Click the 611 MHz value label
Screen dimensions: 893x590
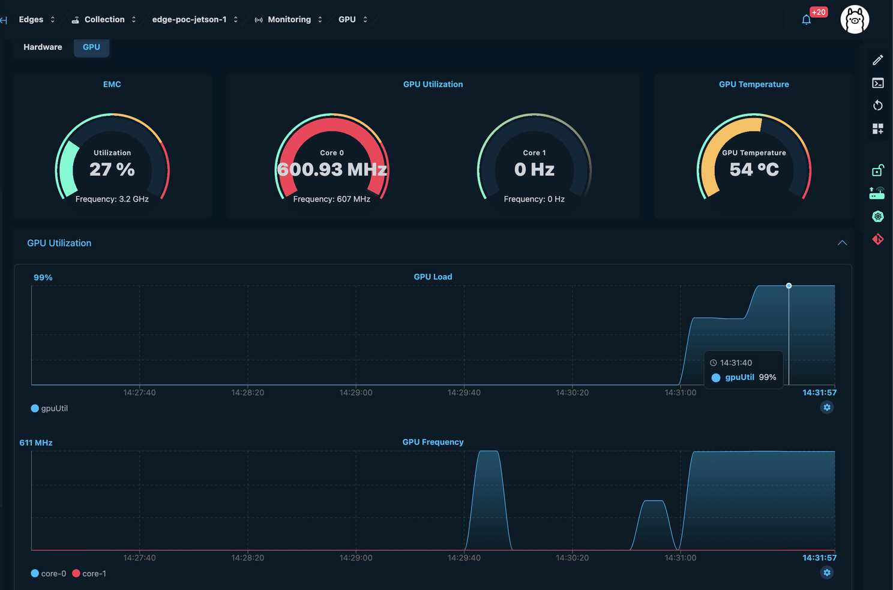[x=36, y=442]
